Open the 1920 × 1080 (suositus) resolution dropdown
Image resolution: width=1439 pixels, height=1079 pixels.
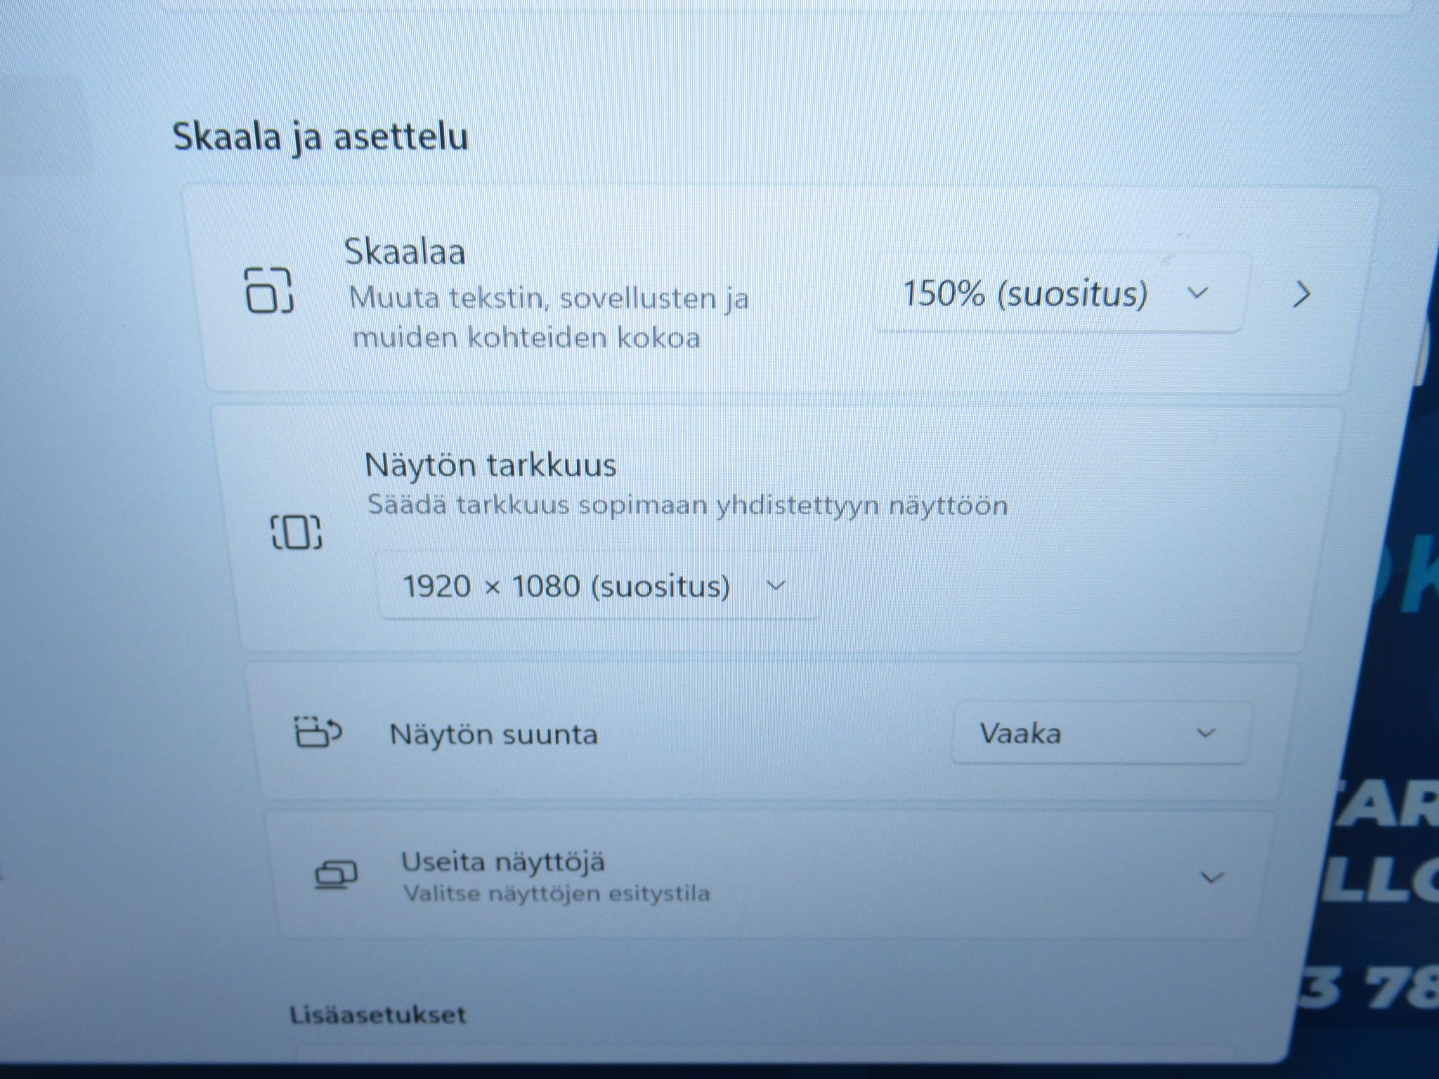coord(598,586)
